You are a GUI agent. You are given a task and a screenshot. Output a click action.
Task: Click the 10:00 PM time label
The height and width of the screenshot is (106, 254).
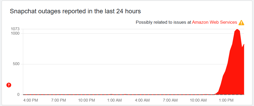[86, 100]
